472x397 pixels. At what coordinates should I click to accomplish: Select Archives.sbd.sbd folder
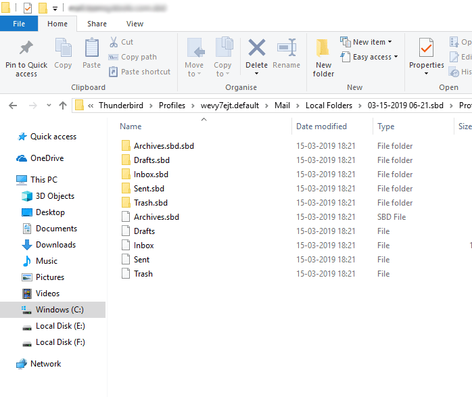(x=164, y=146)
